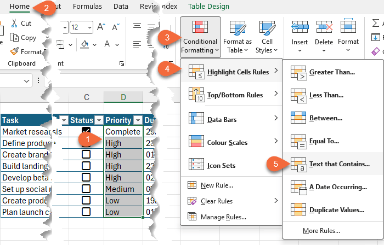Screen dimensions: 384x245
Task: Open the font colour dropdown arrow
Action: [117, 45]
